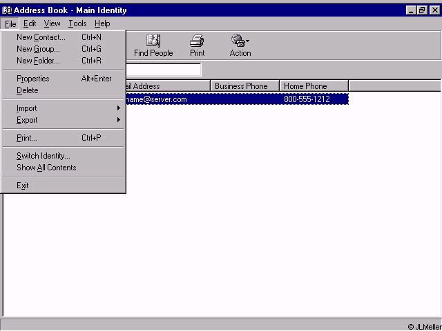Image resolution: width=442 pixels, height=331 pixels.
Task: Click the Address Book title bar icon
Action: point(7,10)
